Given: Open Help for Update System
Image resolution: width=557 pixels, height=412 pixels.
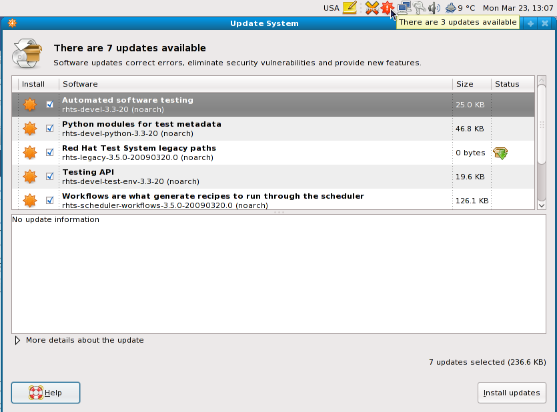Looking at the screenshot, I should click(46, 393).
